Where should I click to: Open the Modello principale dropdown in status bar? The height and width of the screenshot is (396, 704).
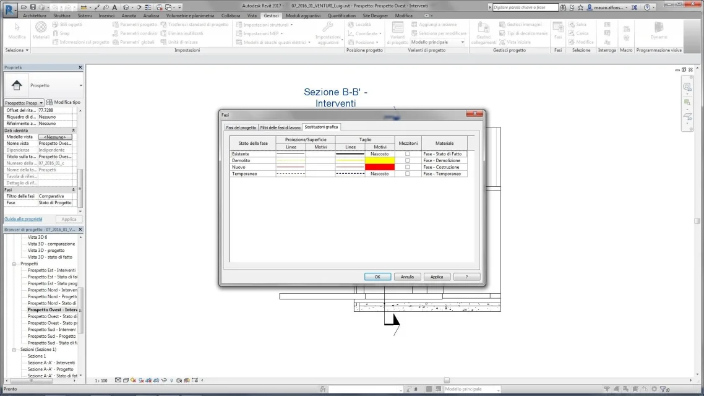click(x=471, y=389)
